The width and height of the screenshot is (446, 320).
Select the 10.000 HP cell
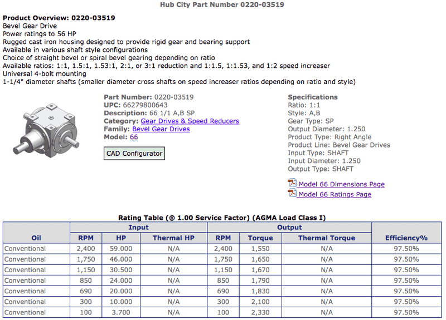tap(121, 302)
